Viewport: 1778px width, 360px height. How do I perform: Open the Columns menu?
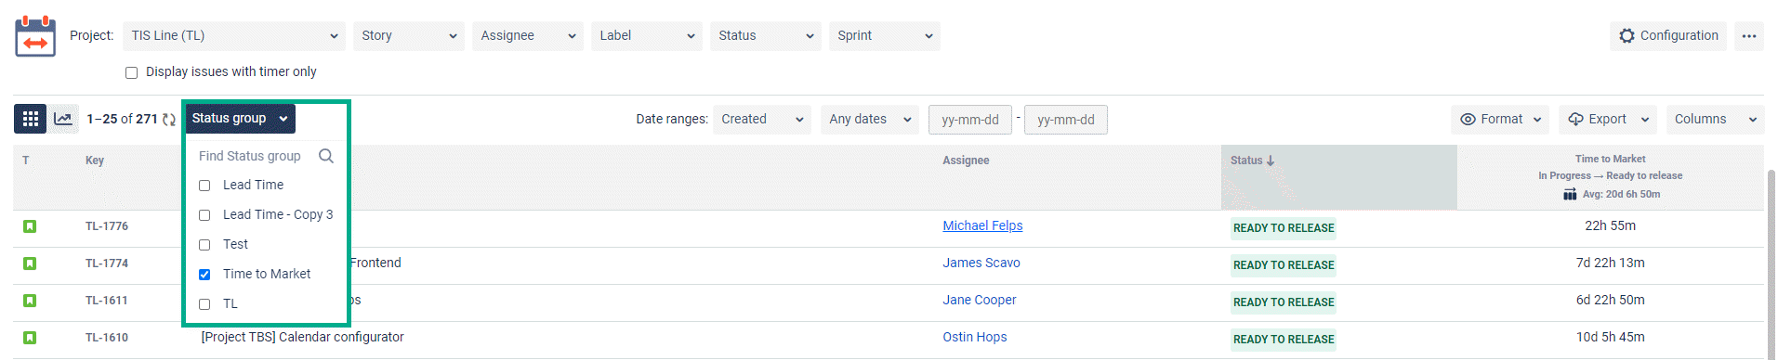[x=1715, y=120]
